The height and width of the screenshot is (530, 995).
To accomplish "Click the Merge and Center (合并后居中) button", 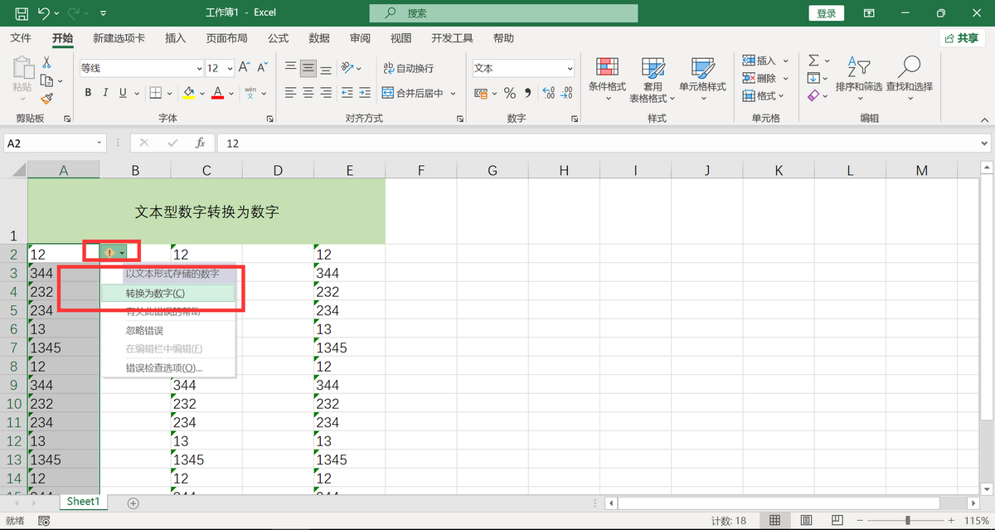I will pos(413,93).
